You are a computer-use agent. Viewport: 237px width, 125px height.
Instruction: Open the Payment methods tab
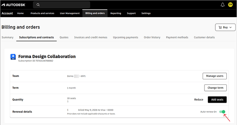[177, 37]
